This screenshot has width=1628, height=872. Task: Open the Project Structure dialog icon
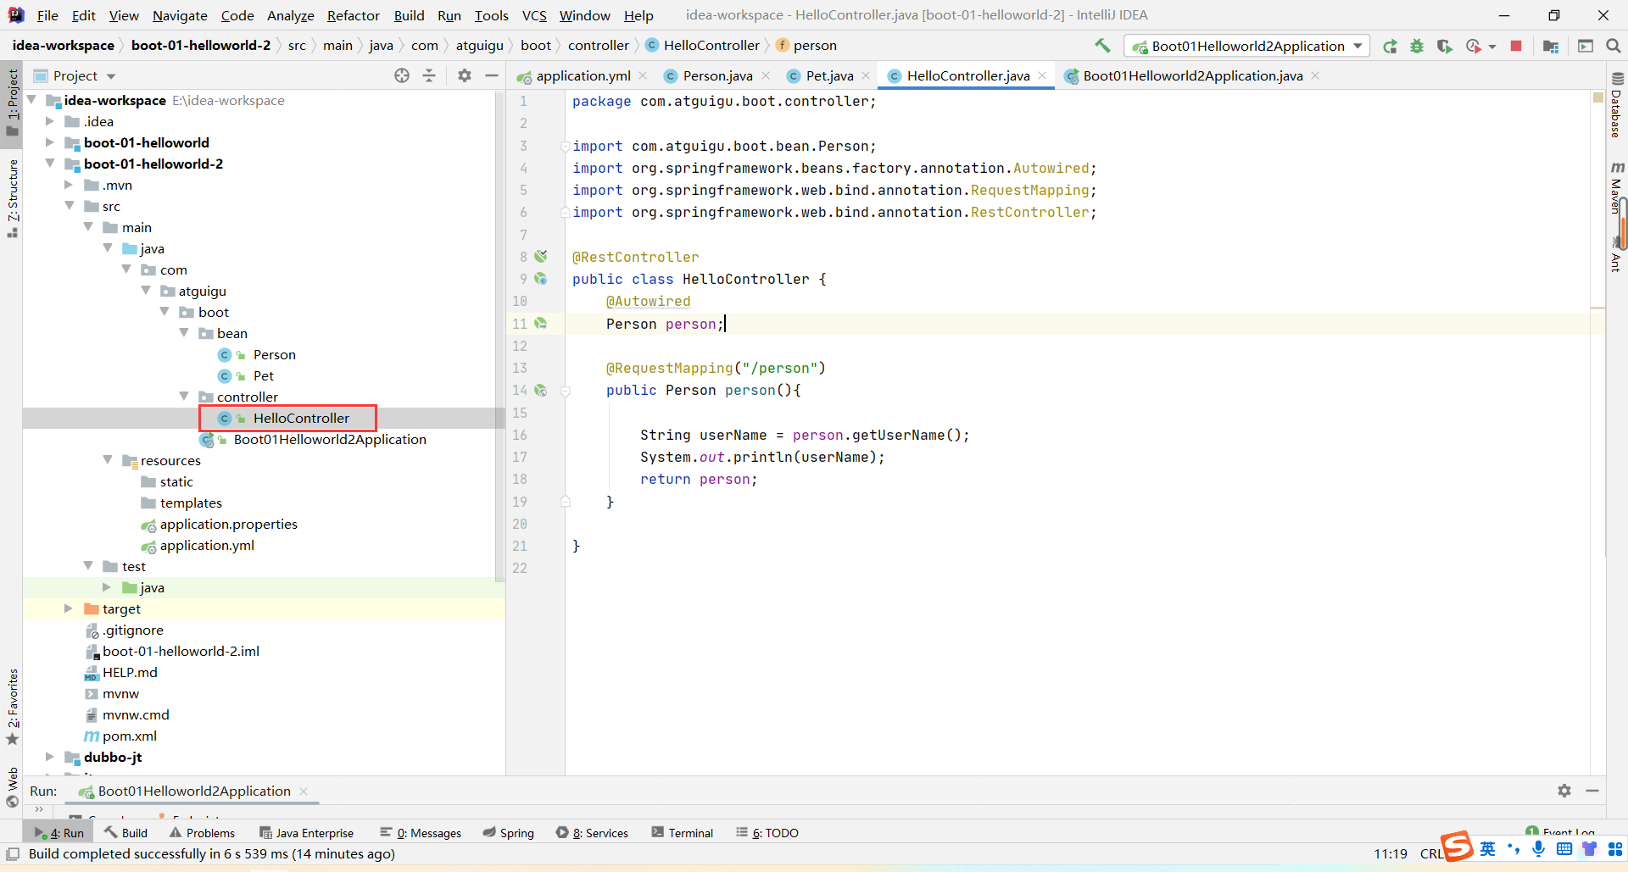coord(1551,47)
